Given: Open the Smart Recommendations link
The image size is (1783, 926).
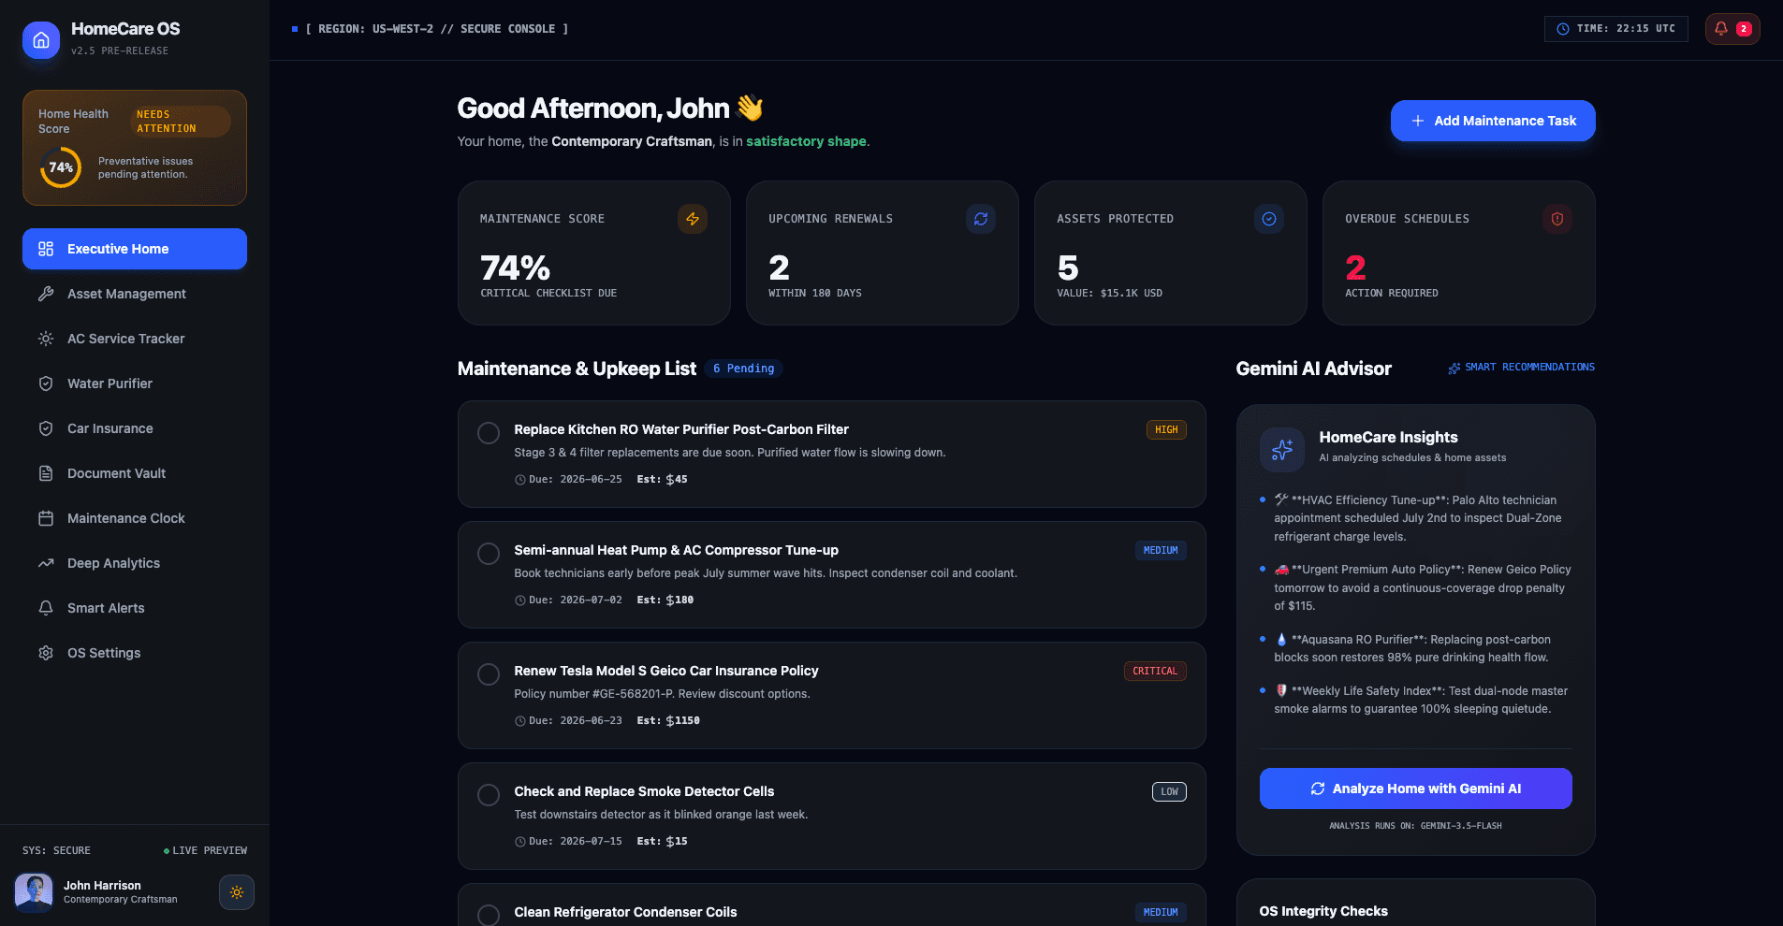Looking at the screenshot, I should pyautogui.click(x=1521, y=368).
